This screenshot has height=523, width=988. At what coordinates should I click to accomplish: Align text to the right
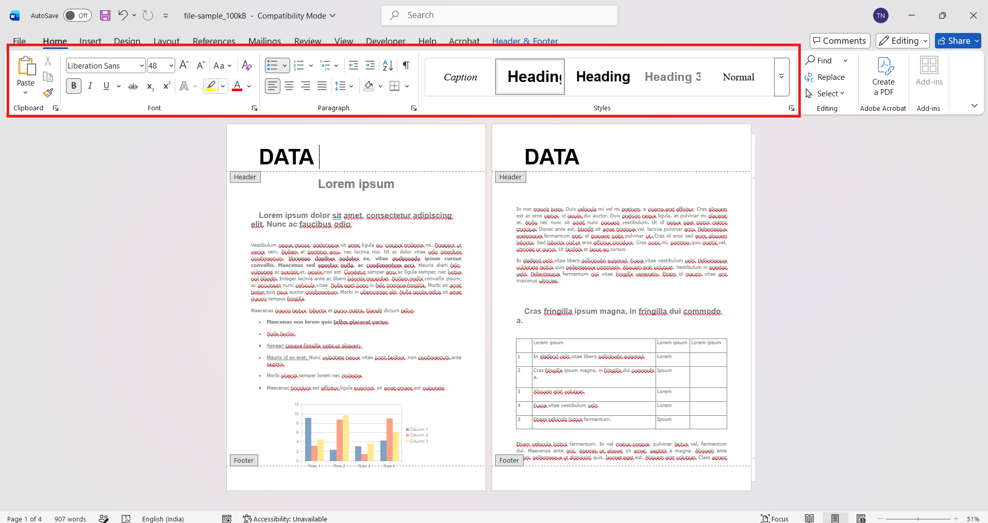306,86
